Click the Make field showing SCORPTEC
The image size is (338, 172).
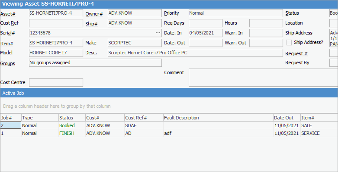pos(135,43)
